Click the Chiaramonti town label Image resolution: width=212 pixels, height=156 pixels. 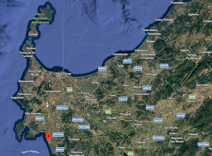[x=141, y=94]
